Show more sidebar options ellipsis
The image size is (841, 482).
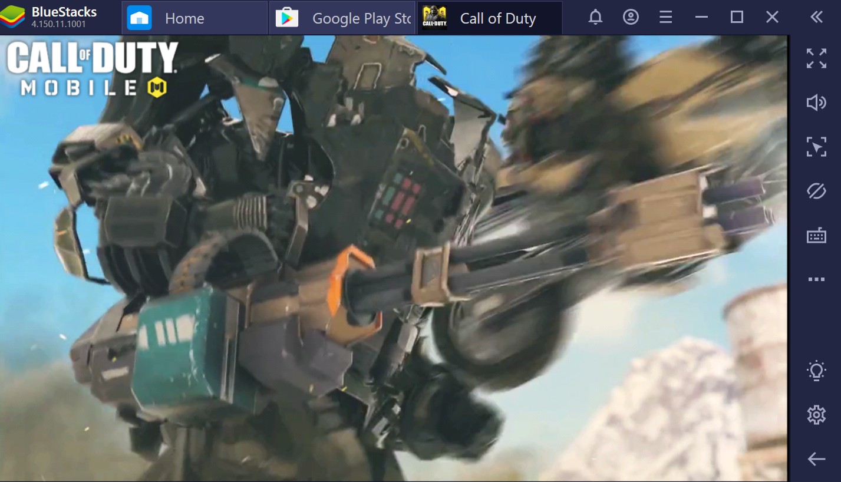[816, 279]
